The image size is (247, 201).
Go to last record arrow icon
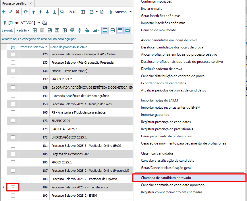click(54, 12)
